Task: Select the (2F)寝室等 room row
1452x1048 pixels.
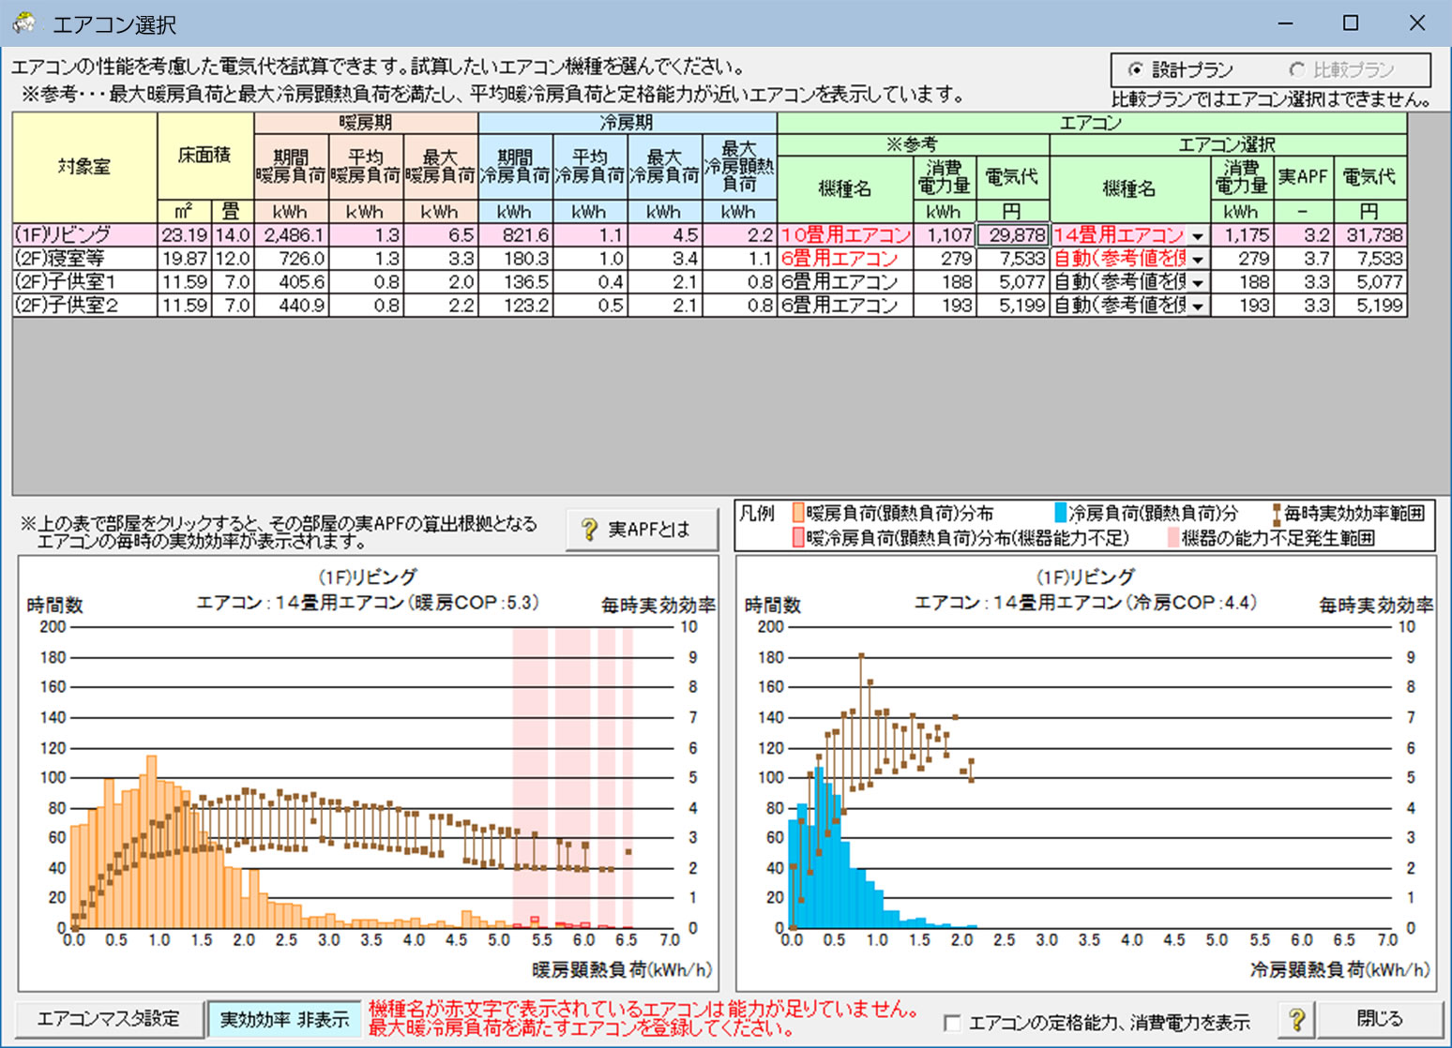Action: (x=709, y=259)
